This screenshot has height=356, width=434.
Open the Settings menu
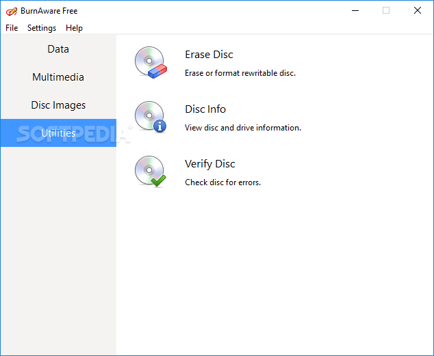tap(42, 28)
